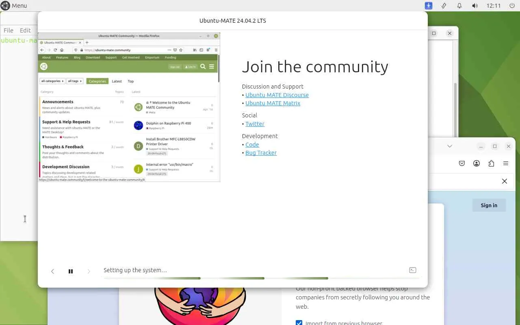Dismiss the Firefox bar with the X icon

tap(505, 181)
